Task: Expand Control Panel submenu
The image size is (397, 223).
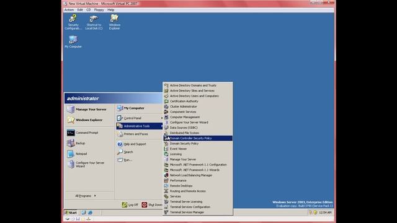Action: [139, 118]
